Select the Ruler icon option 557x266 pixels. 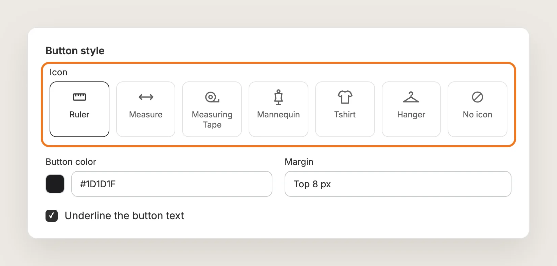coord(79,109)
